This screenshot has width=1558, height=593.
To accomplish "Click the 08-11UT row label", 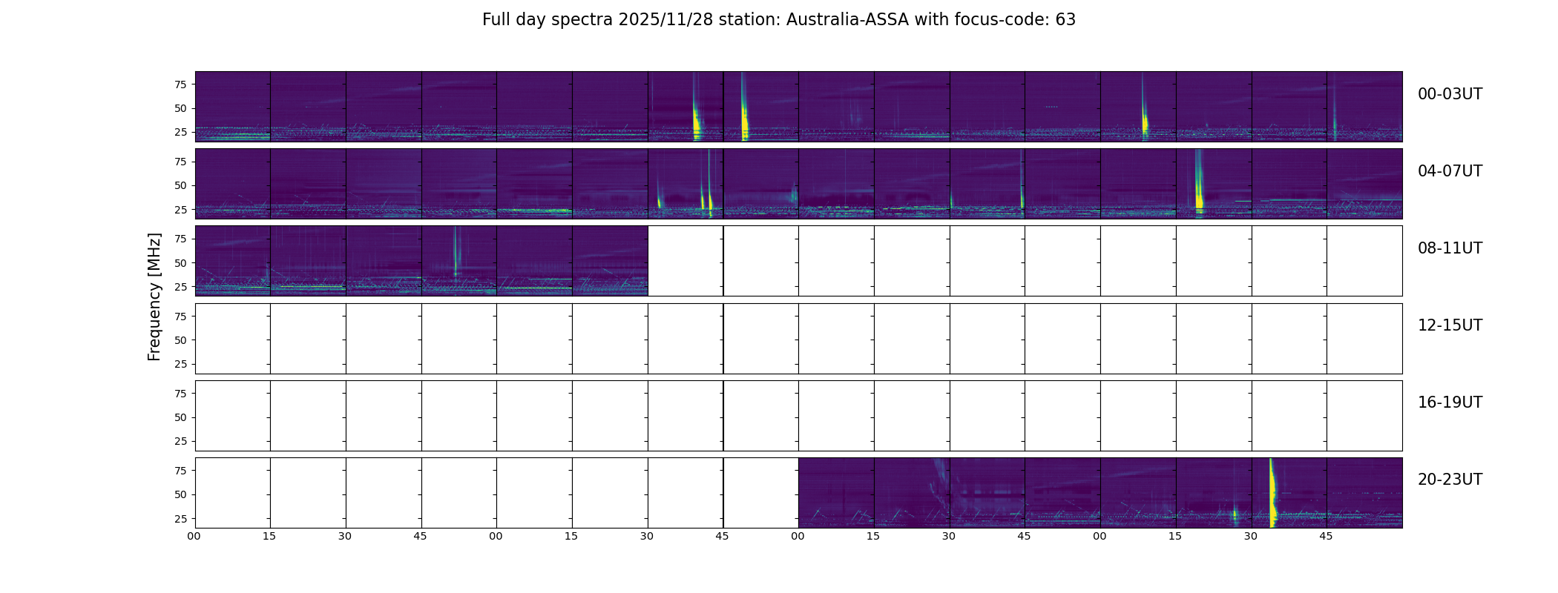I will click(1450, 248).
